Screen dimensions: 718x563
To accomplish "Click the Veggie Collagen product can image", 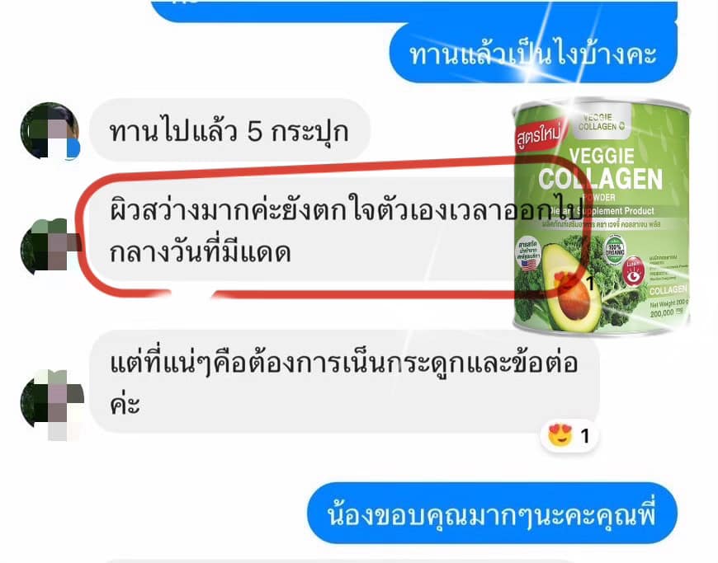I will (x=602, y=217).
